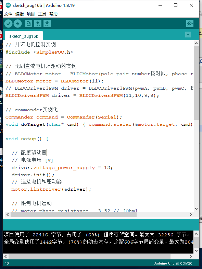Image resolution: width=202 pixels, height=269 pixels.
Task: Save the sketch using the down-arrow icon
Action: 47,23
